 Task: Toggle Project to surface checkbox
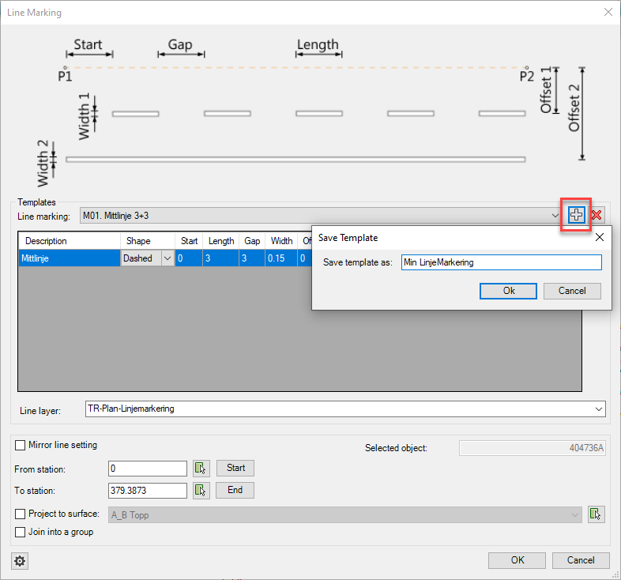(x=21, y=514)
